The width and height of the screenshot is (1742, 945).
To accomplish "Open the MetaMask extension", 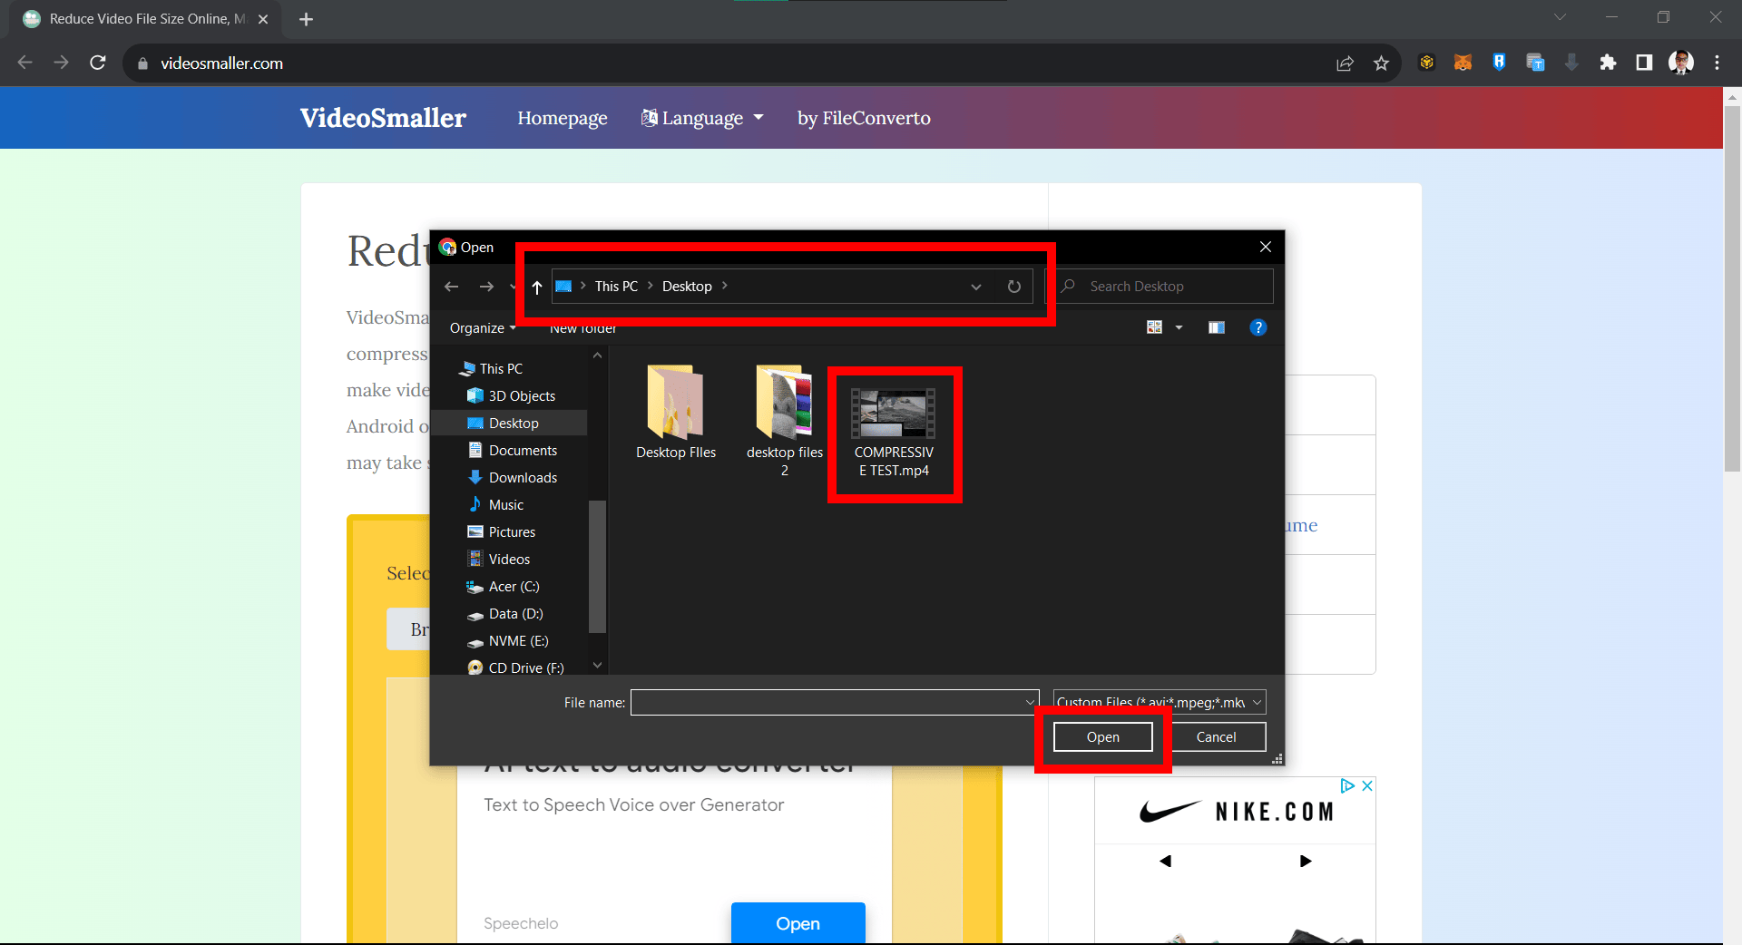I will tap(1463, 63).
